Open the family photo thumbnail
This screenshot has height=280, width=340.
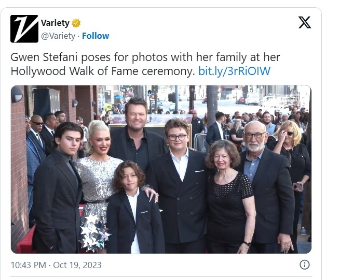[161, 169]
